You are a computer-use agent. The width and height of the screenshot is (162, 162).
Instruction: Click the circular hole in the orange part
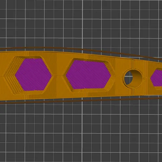133,79
